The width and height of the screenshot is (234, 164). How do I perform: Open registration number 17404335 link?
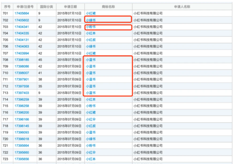(x=22, y=33)
